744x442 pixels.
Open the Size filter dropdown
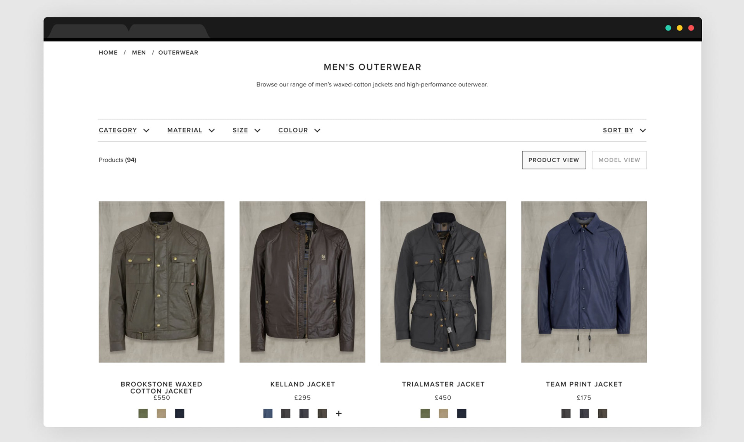pos(246,130)
